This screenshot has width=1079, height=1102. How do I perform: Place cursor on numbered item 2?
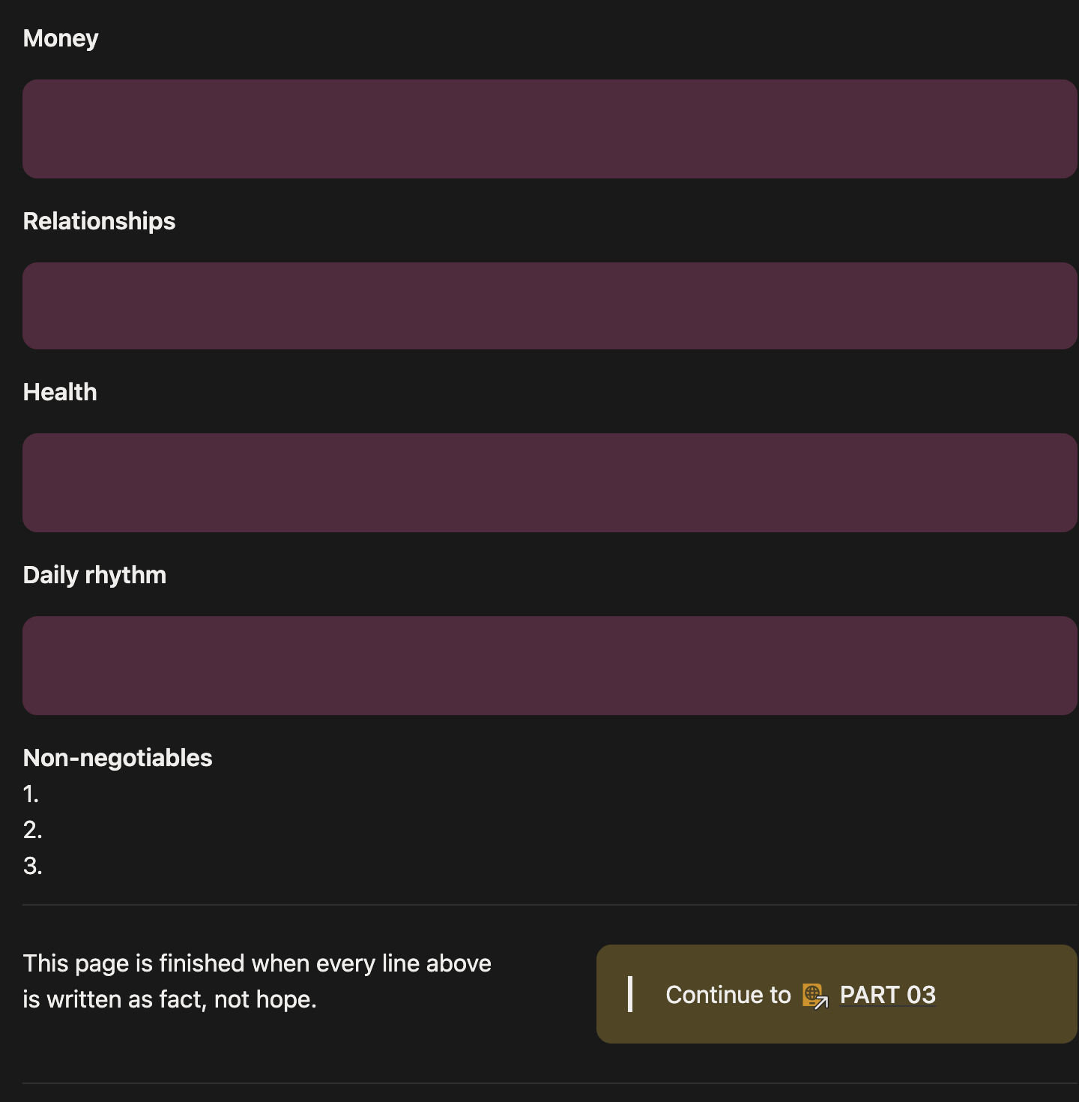coord(32,830)
